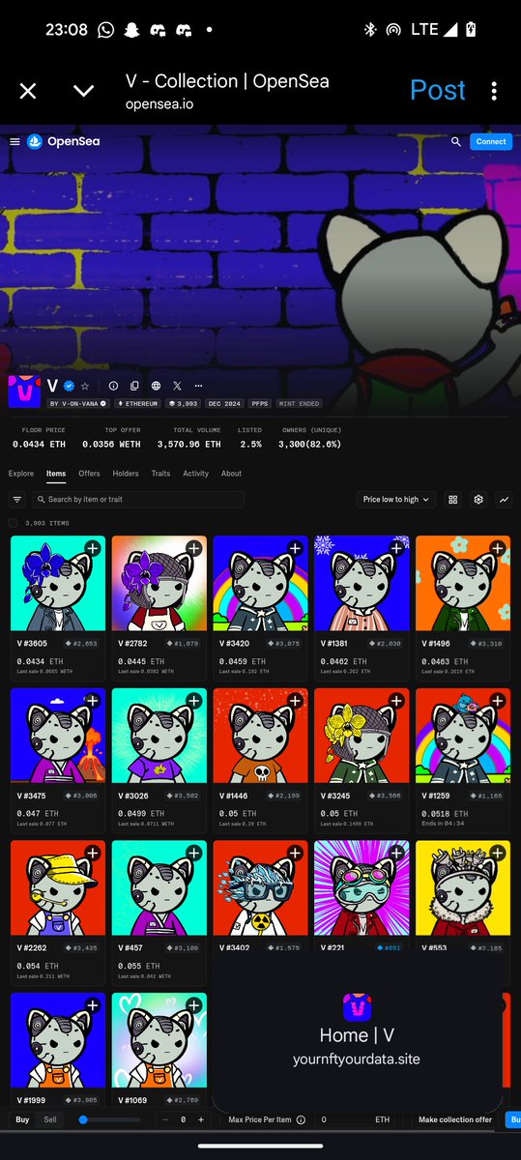Screen dimensions: 521x1160
Task: Switch to the Offers tab
Action: pyautogui.click(x=89, y=474)
